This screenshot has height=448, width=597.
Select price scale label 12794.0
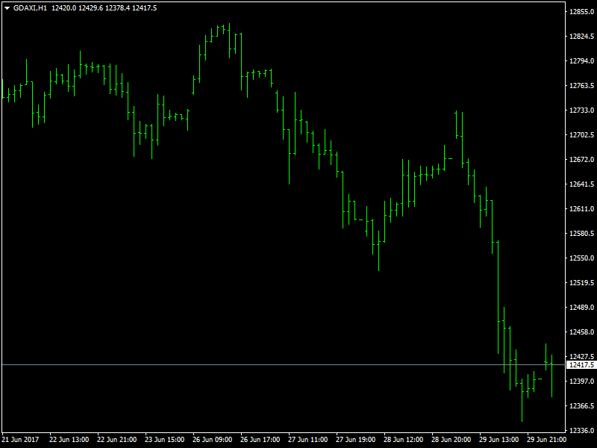point(581,61)
